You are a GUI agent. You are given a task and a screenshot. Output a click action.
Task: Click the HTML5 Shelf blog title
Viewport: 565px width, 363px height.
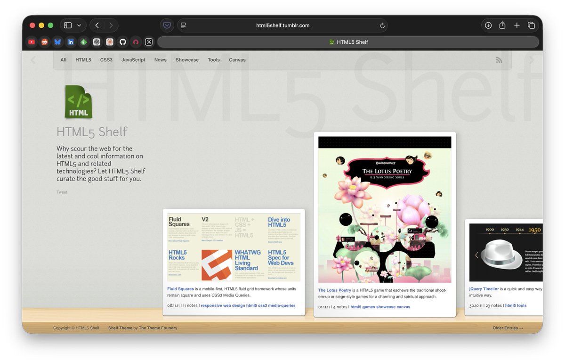92,132
